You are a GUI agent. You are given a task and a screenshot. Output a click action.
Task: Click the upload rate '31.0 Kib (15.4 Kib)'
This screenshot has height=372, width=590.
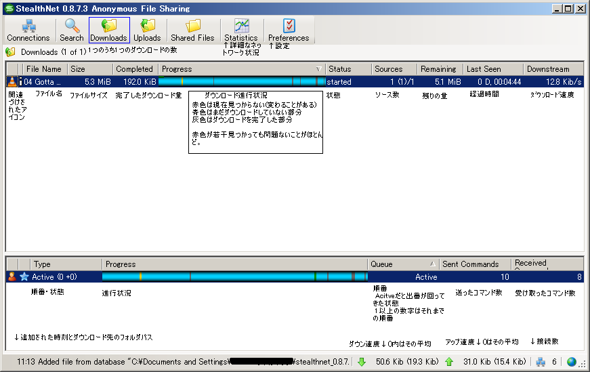494,362
